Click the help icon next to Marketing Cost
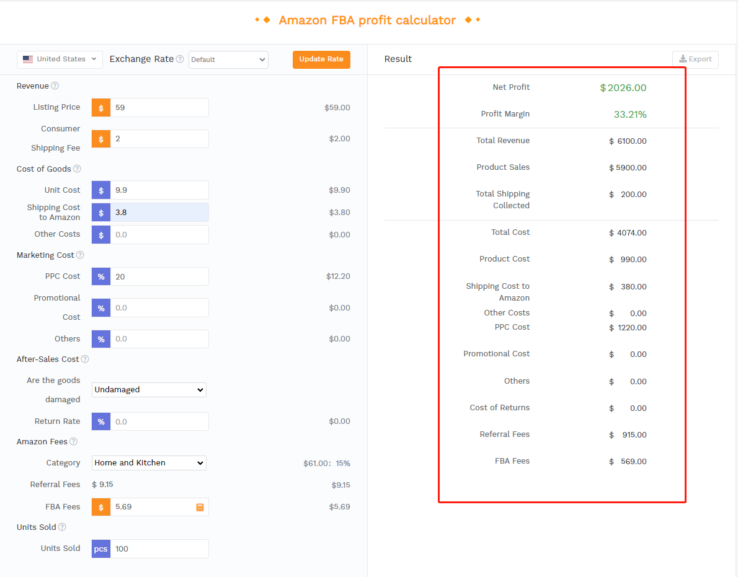Screen dimensions: 738x577 pyautogui.click(x=80, y=255)
